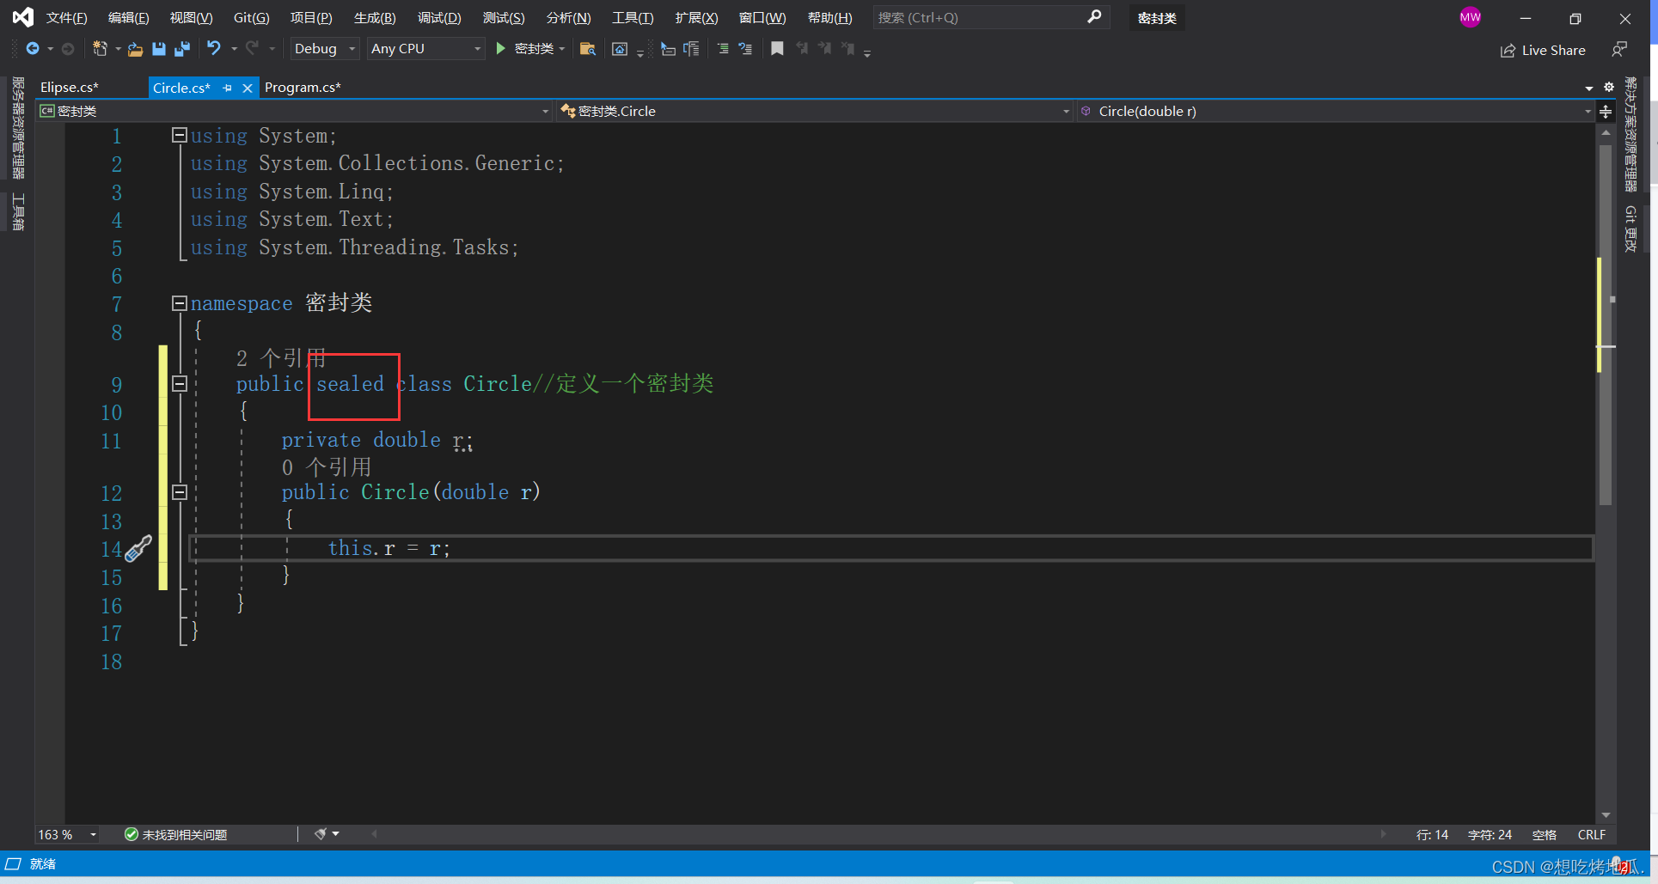Screen dimensions: 1658x884
Task: Collapse the Circle constructor block
Action: pos(180,492)
